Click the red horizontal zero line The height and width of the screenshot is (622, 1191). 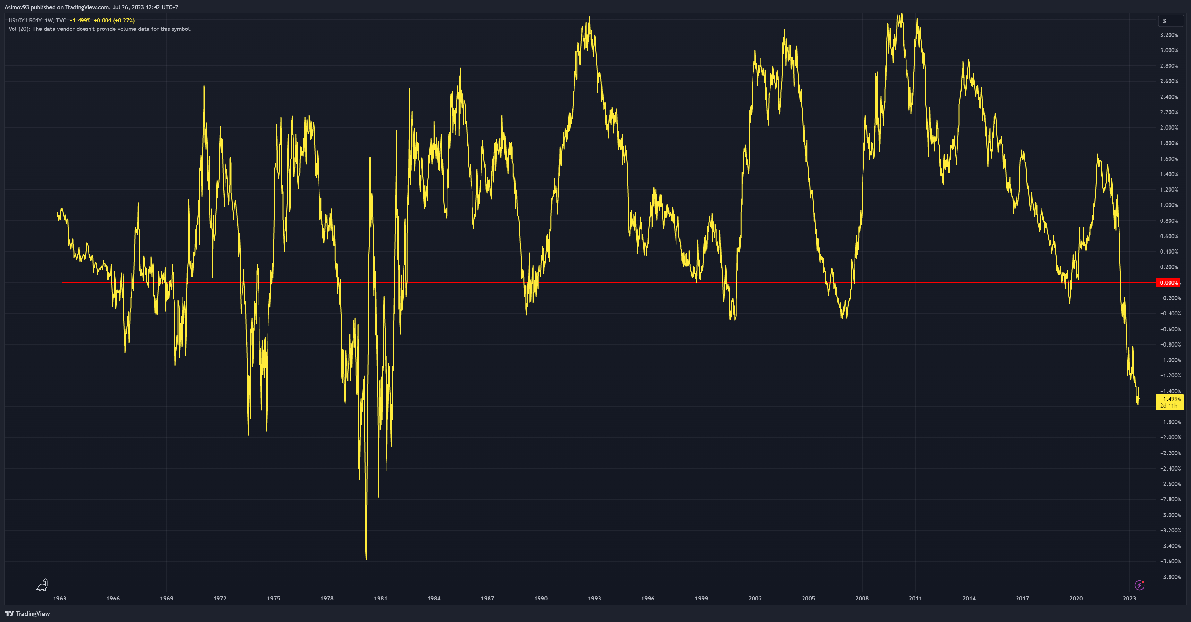[x=601, y=282]
